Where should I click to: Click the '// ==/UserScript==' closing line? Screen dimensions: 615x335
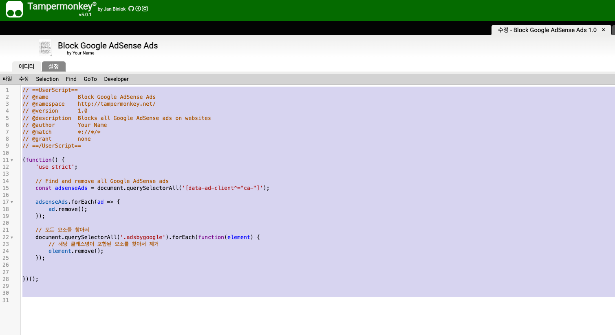pos(52,146)
